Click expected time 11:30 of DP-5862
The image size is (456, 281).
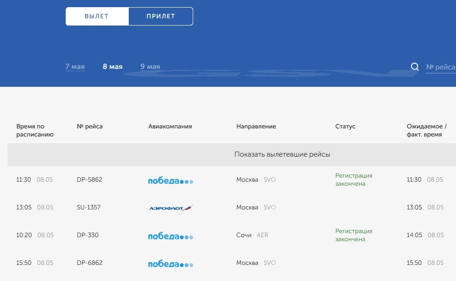414,180
